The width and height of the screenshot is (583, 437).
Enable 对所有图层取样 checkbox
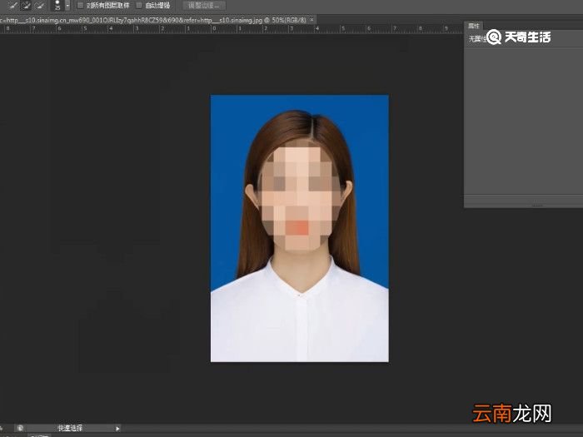[x=80, y=6]
